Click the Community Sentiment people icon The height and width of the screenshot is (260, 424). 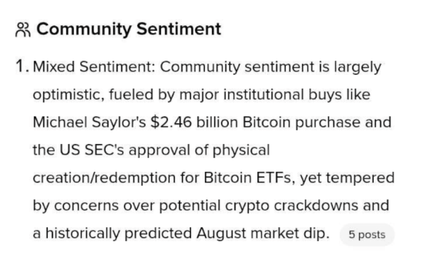tap(23, 30)
